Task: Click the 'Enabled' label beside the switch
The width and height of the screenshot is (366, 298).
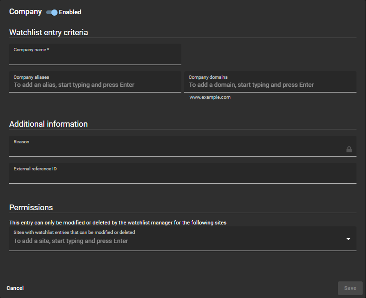Action: [x=70, y=12]
